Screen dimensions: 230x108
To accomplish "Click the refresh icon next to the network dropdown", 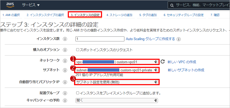I will coord(162,62).
